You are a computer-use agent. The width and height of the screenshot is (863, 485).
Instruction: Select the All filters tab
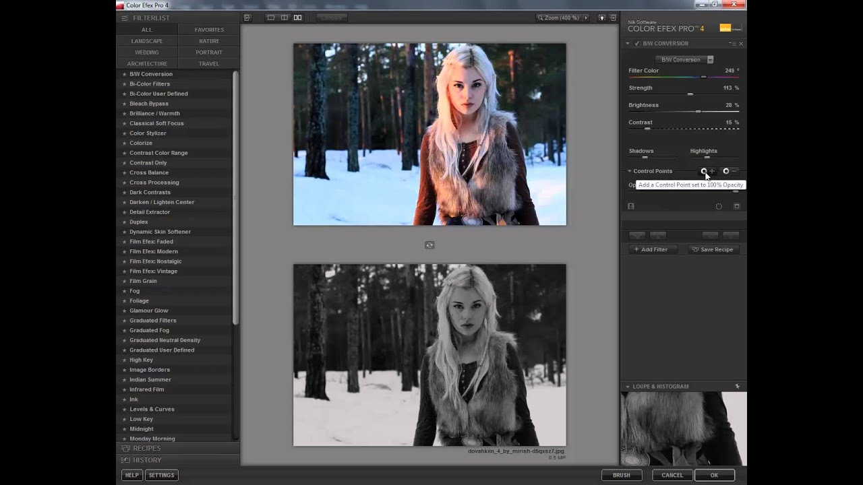pos(147,30)
